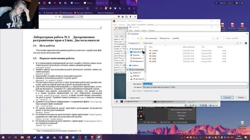Zoom out the PDF with minus button
This screenshot has width=250, height=140.
point(56,17)
